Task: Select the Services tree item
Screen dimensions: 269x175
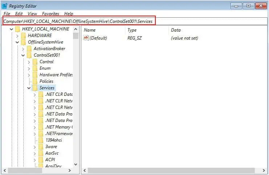Action: 47,88
